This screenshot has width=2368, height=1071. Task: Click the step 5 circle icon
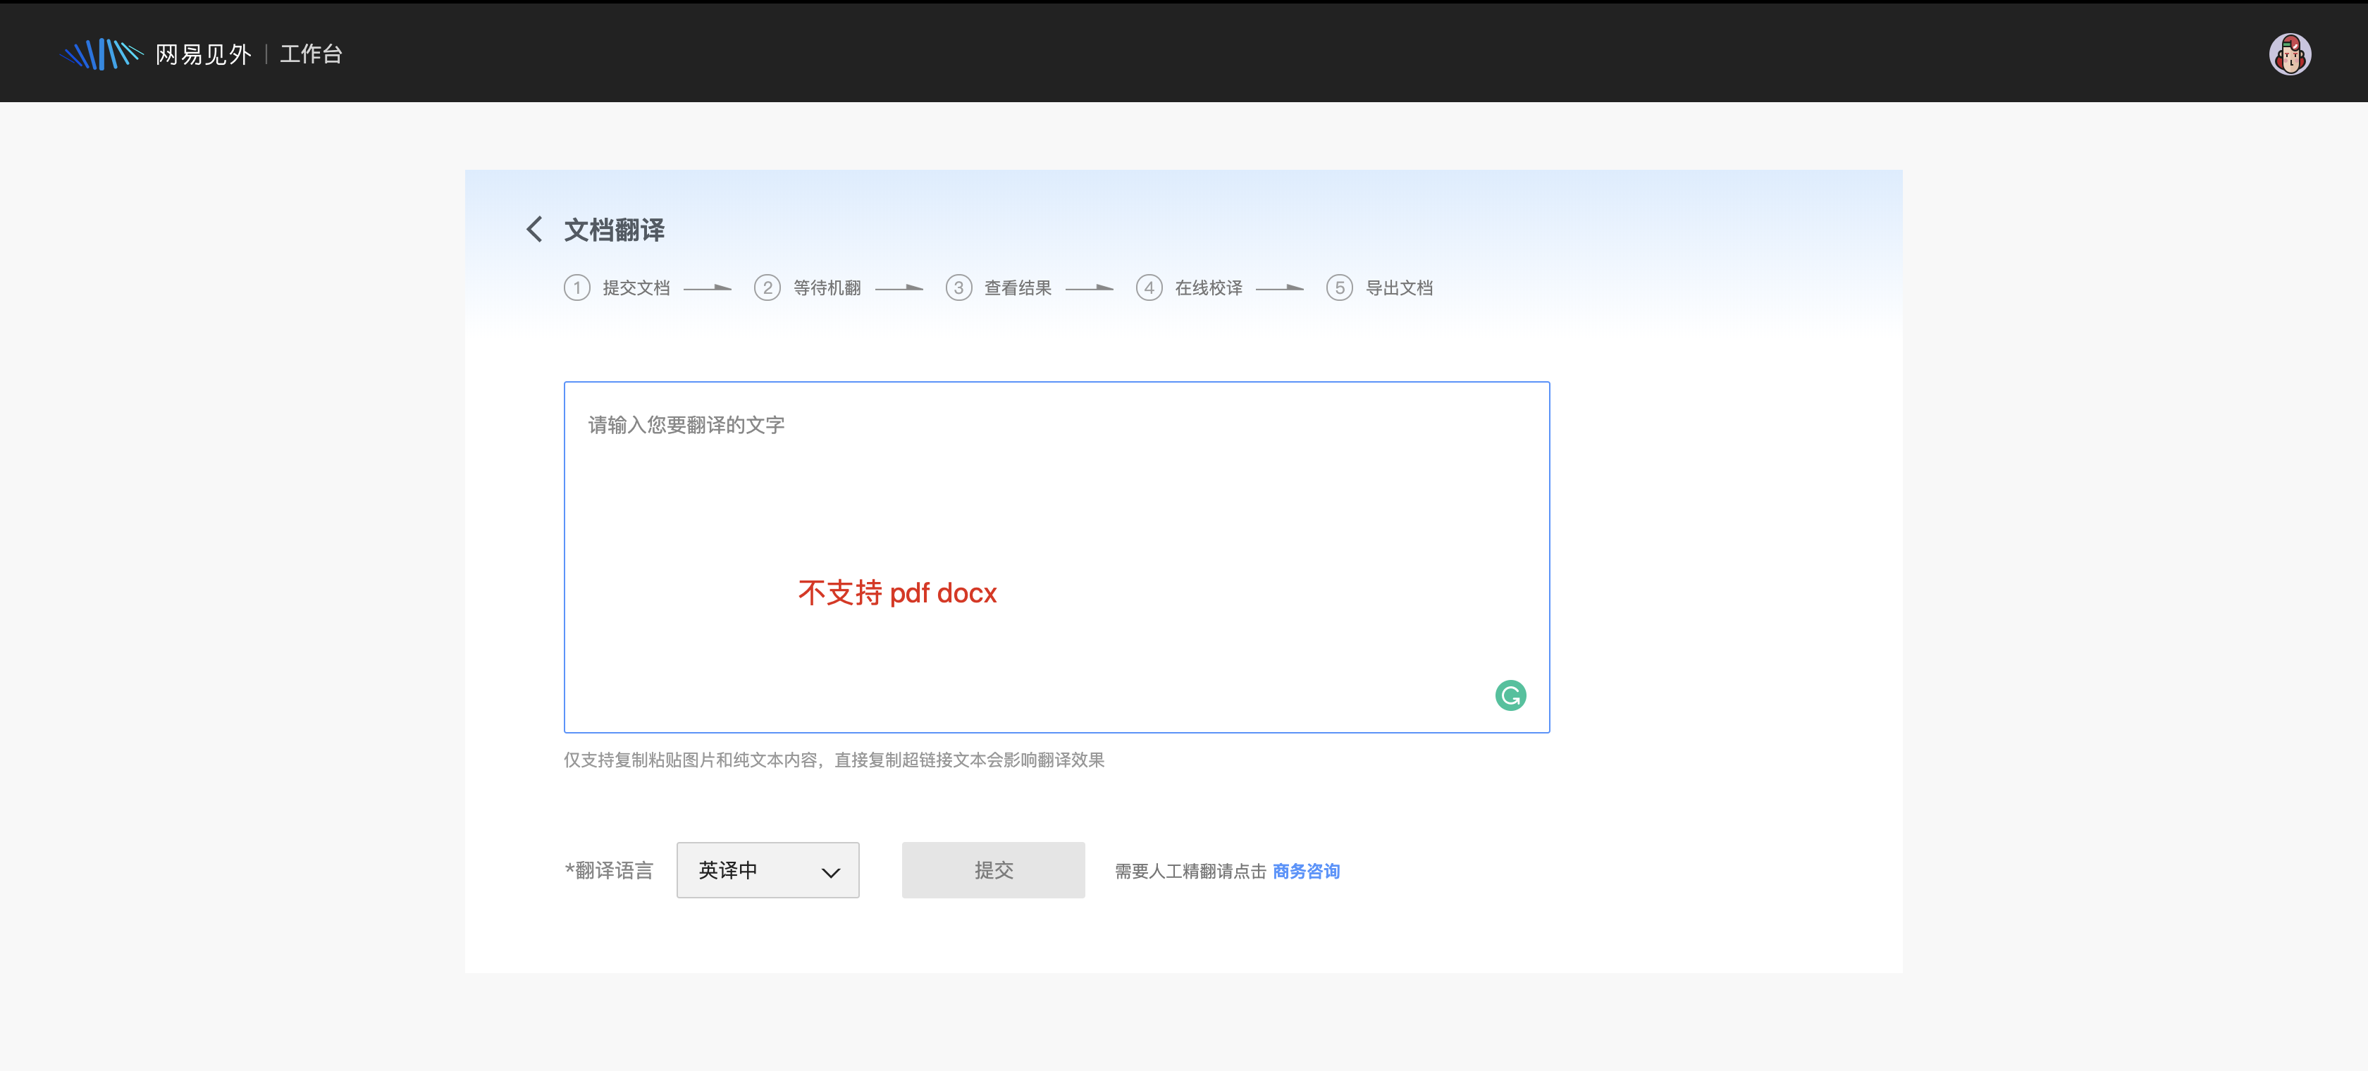(x=1338, y=287)
